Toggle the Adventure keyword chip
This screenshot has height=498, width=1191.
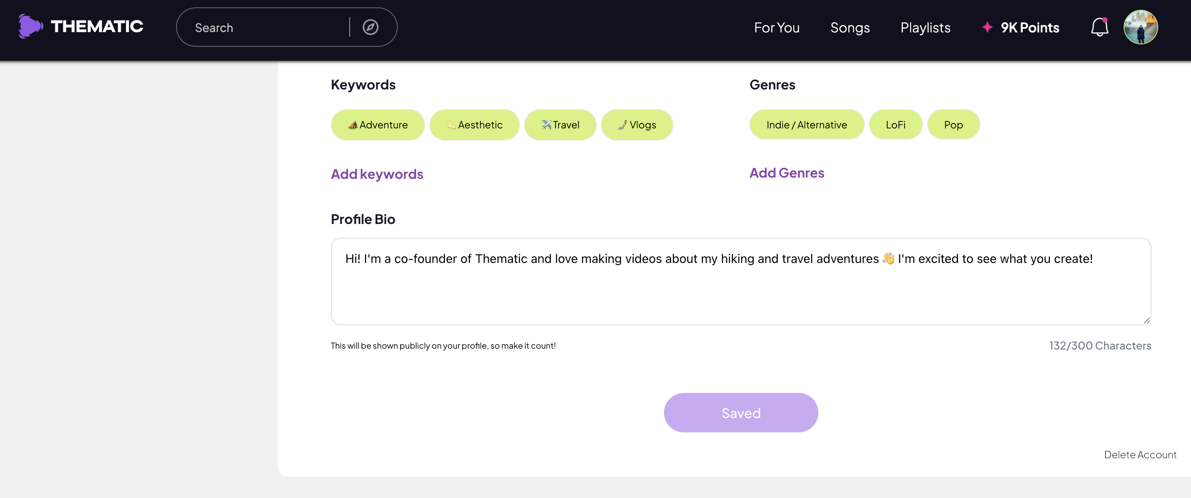coord(378,125)
